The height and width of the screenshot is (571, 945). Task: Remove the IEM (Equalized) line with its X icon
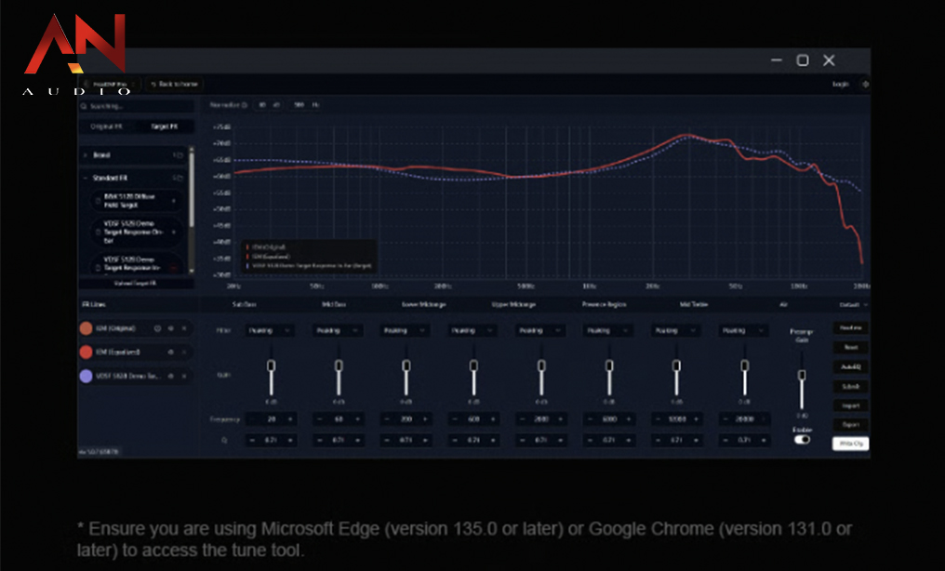point(184,352)
